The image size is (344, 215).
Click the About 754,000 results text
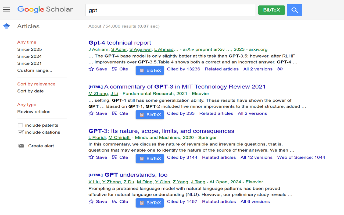(124, 26)
